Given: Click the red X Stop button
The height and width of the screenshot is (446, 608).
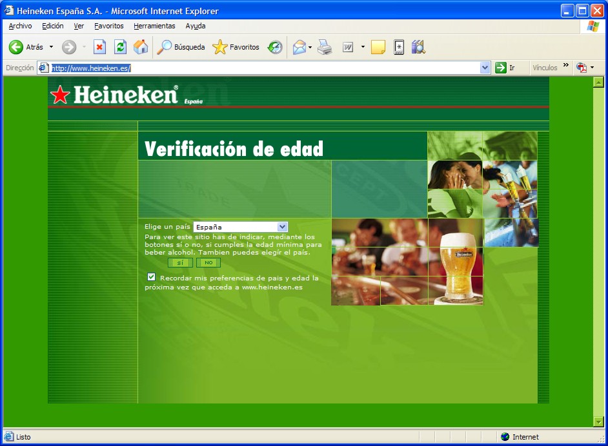Looking at the screenshot, I should [x=99, y=47].
